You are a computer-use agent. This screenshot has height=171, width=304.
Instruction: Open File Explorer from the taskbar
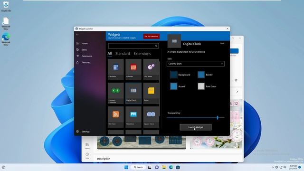164,167
